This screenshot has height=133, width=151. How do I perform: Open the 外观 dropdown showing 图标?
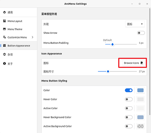(135, 24)
